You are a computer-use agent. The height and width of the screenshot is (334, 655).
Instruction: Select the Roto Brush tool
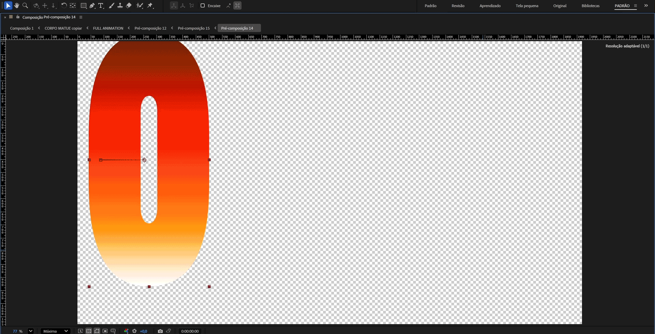click(x=140, y=6)
